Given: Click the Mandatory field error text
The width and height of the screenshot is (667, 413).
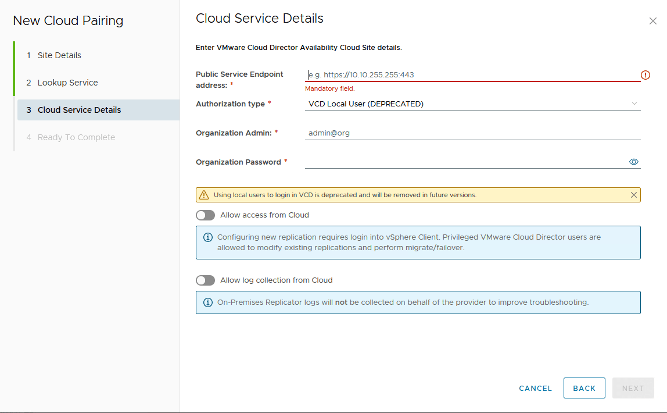Looking at the screenshot, I should [x=329, y=88].
